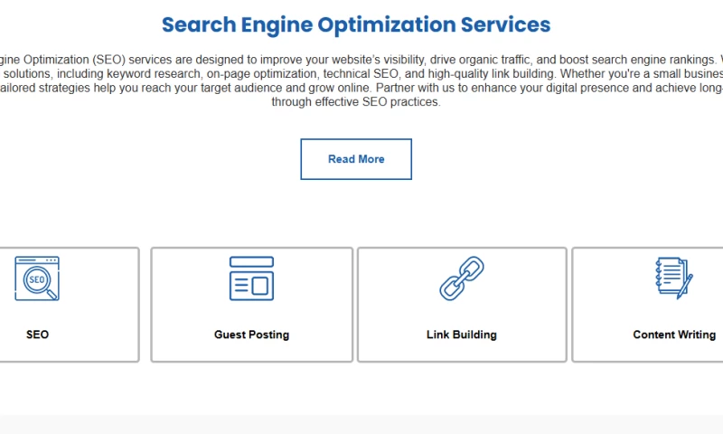The height and width of the screenshot is (434, 723).
Task: Click the Search Engine Optimization Services heading
Action: [356, 24]
